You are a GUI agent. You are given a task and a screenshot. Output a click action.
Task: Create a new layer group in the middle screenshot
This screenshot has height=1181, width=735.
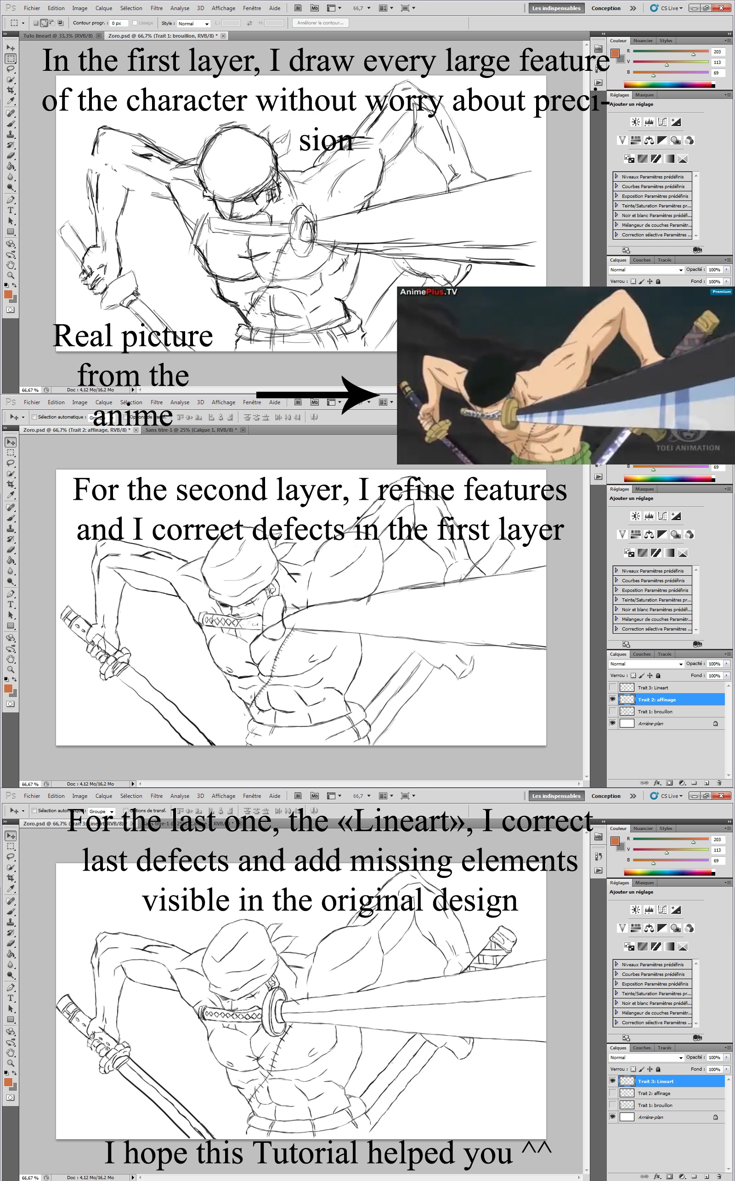[694, 783]
